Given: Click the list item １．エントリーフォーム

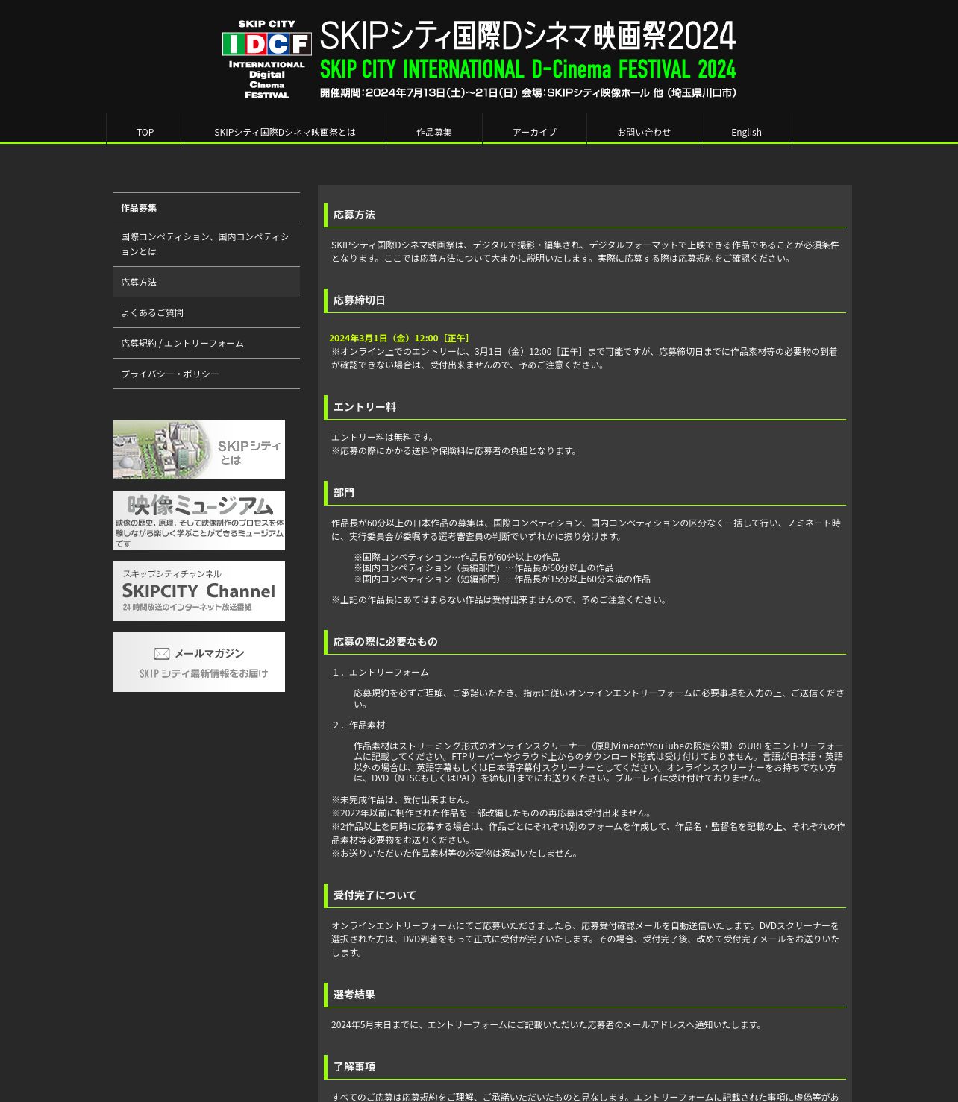Looking at the screenshot, I should pyautogui.click(x=380, y=673).
